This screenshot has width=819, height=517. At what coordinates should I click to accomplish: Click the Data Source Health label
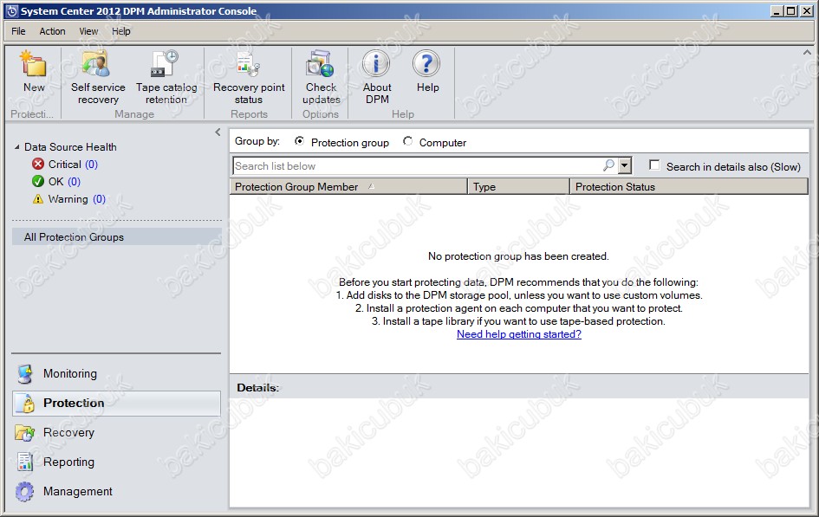[x=70, y=147]
